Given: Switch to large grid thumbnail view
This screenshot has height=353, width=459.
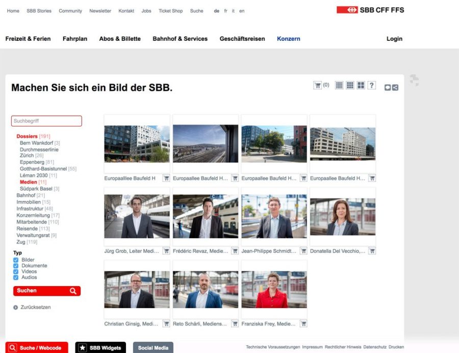Looking at the screenshot, I should 361,85.
